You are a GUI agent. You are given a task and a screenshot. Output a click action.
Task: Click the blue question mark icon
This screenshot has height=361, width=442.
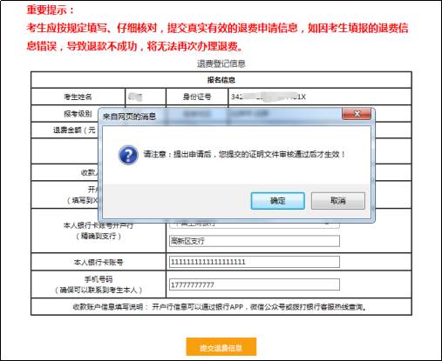128,155
